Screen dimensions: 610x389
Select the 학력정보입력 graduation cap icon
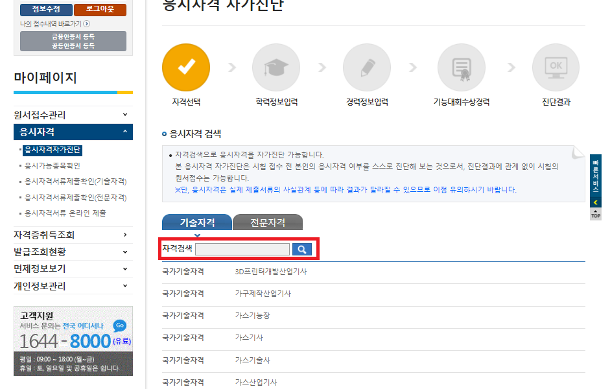(276, 67)
